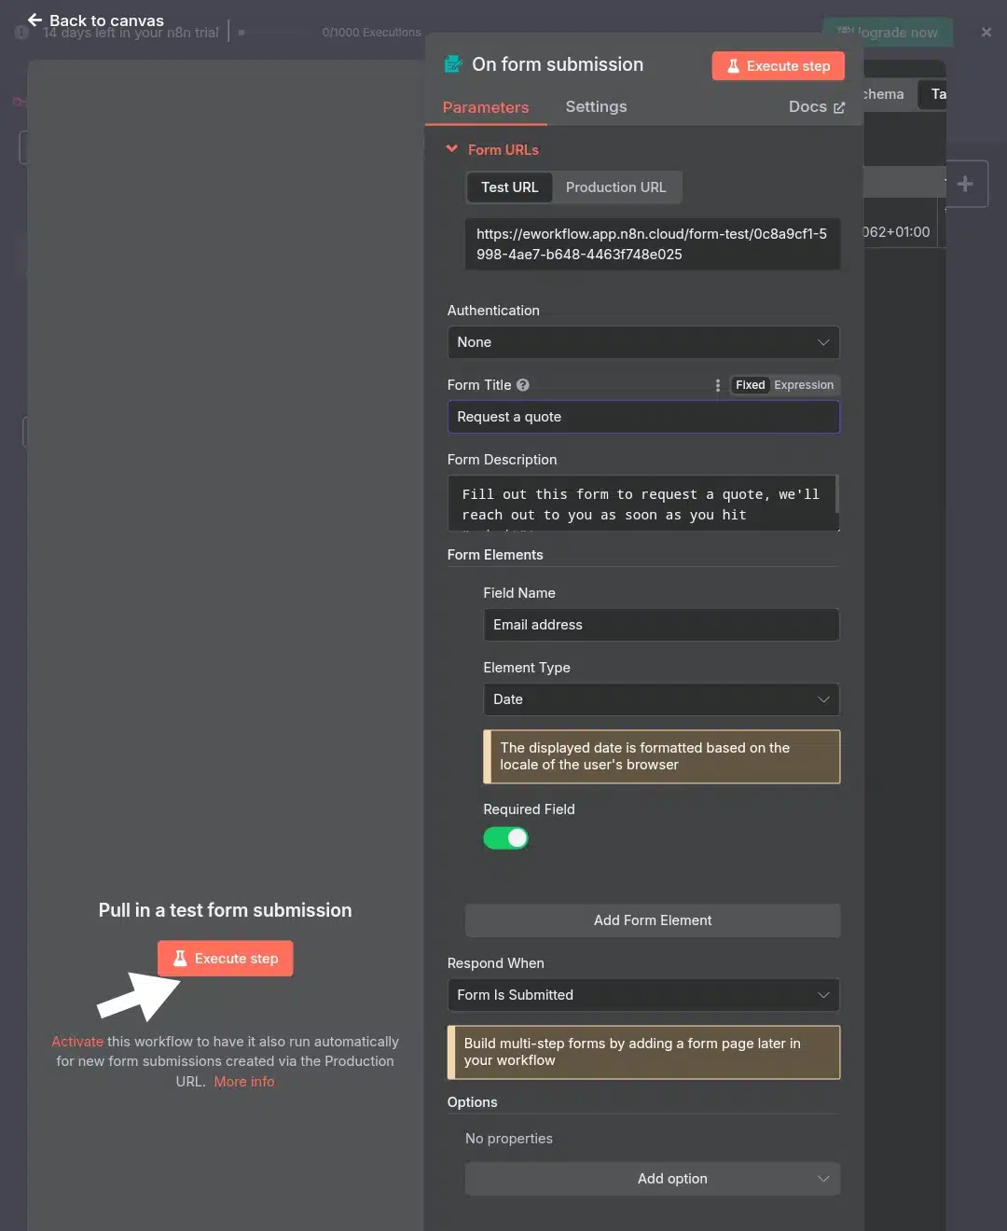
Task: Open the Respond When dropdown
Action: point(643,995)
